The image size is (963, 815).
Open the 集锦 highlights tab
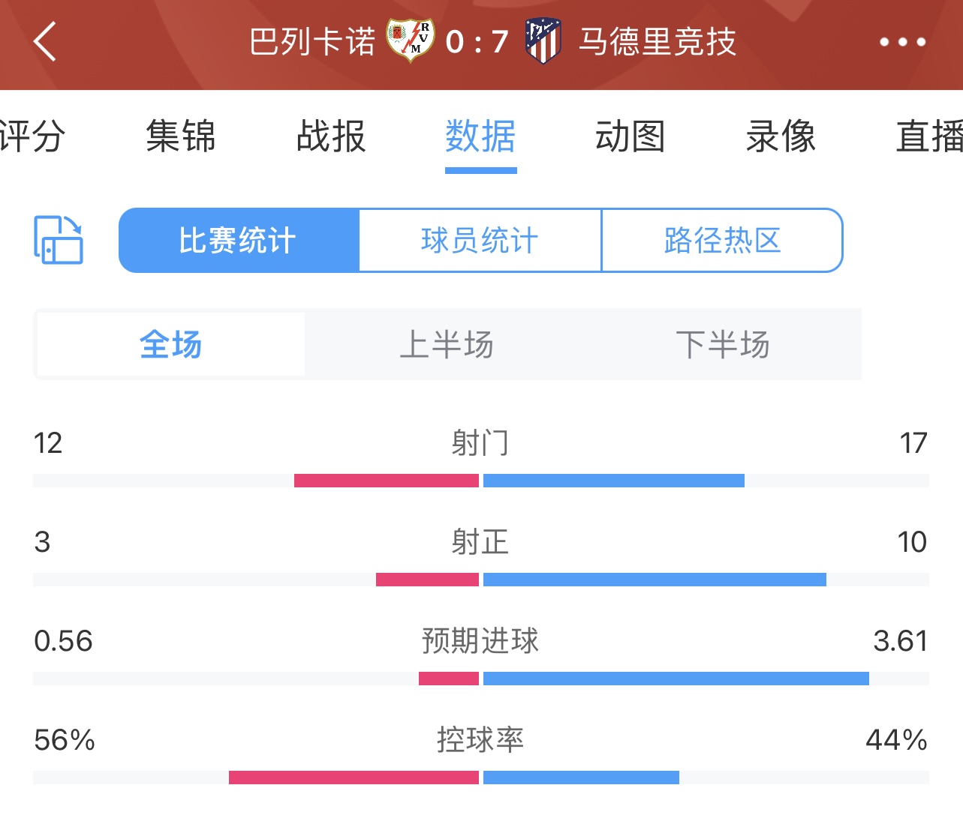click(181, 136)
